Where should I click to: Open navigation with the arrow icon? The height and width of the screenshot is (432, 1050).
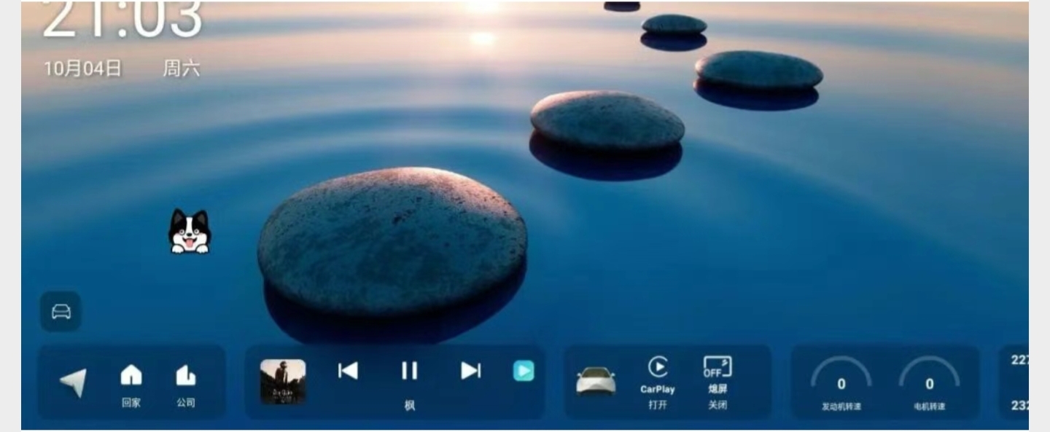click(x=74, y=382)
